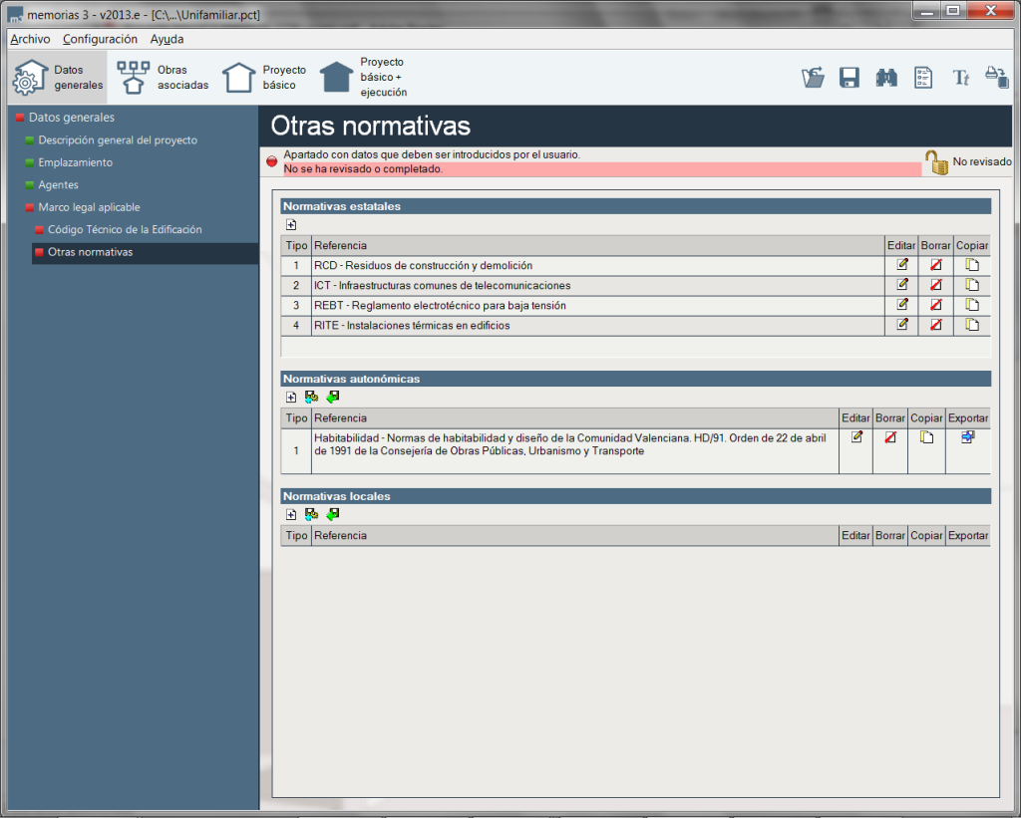Save project with floppy disk icon

(850, 78)
